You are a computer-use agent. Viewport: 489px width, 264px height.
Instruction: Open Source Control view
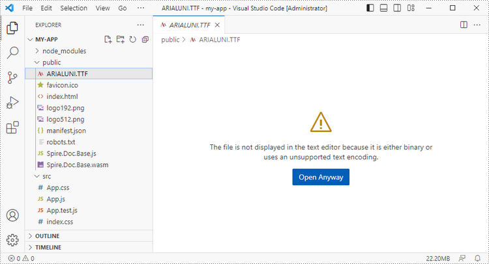click(x=12, y=78)
